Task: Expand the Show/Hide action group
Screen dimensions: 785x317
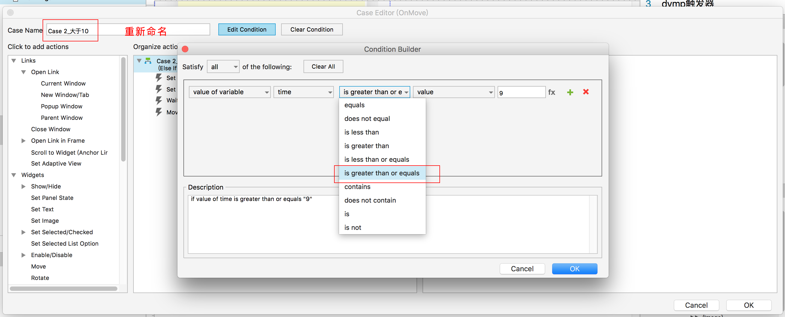Action: [x=23, y=186]
